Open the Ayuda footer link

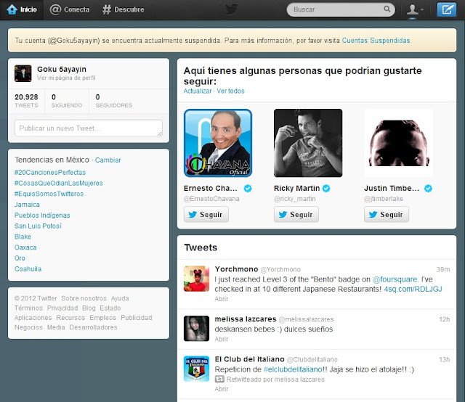(120, 299)
